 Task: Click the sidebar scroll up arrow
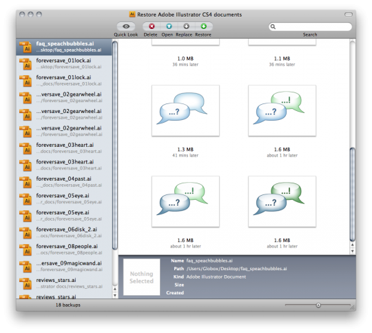click(x=115, y=289)
